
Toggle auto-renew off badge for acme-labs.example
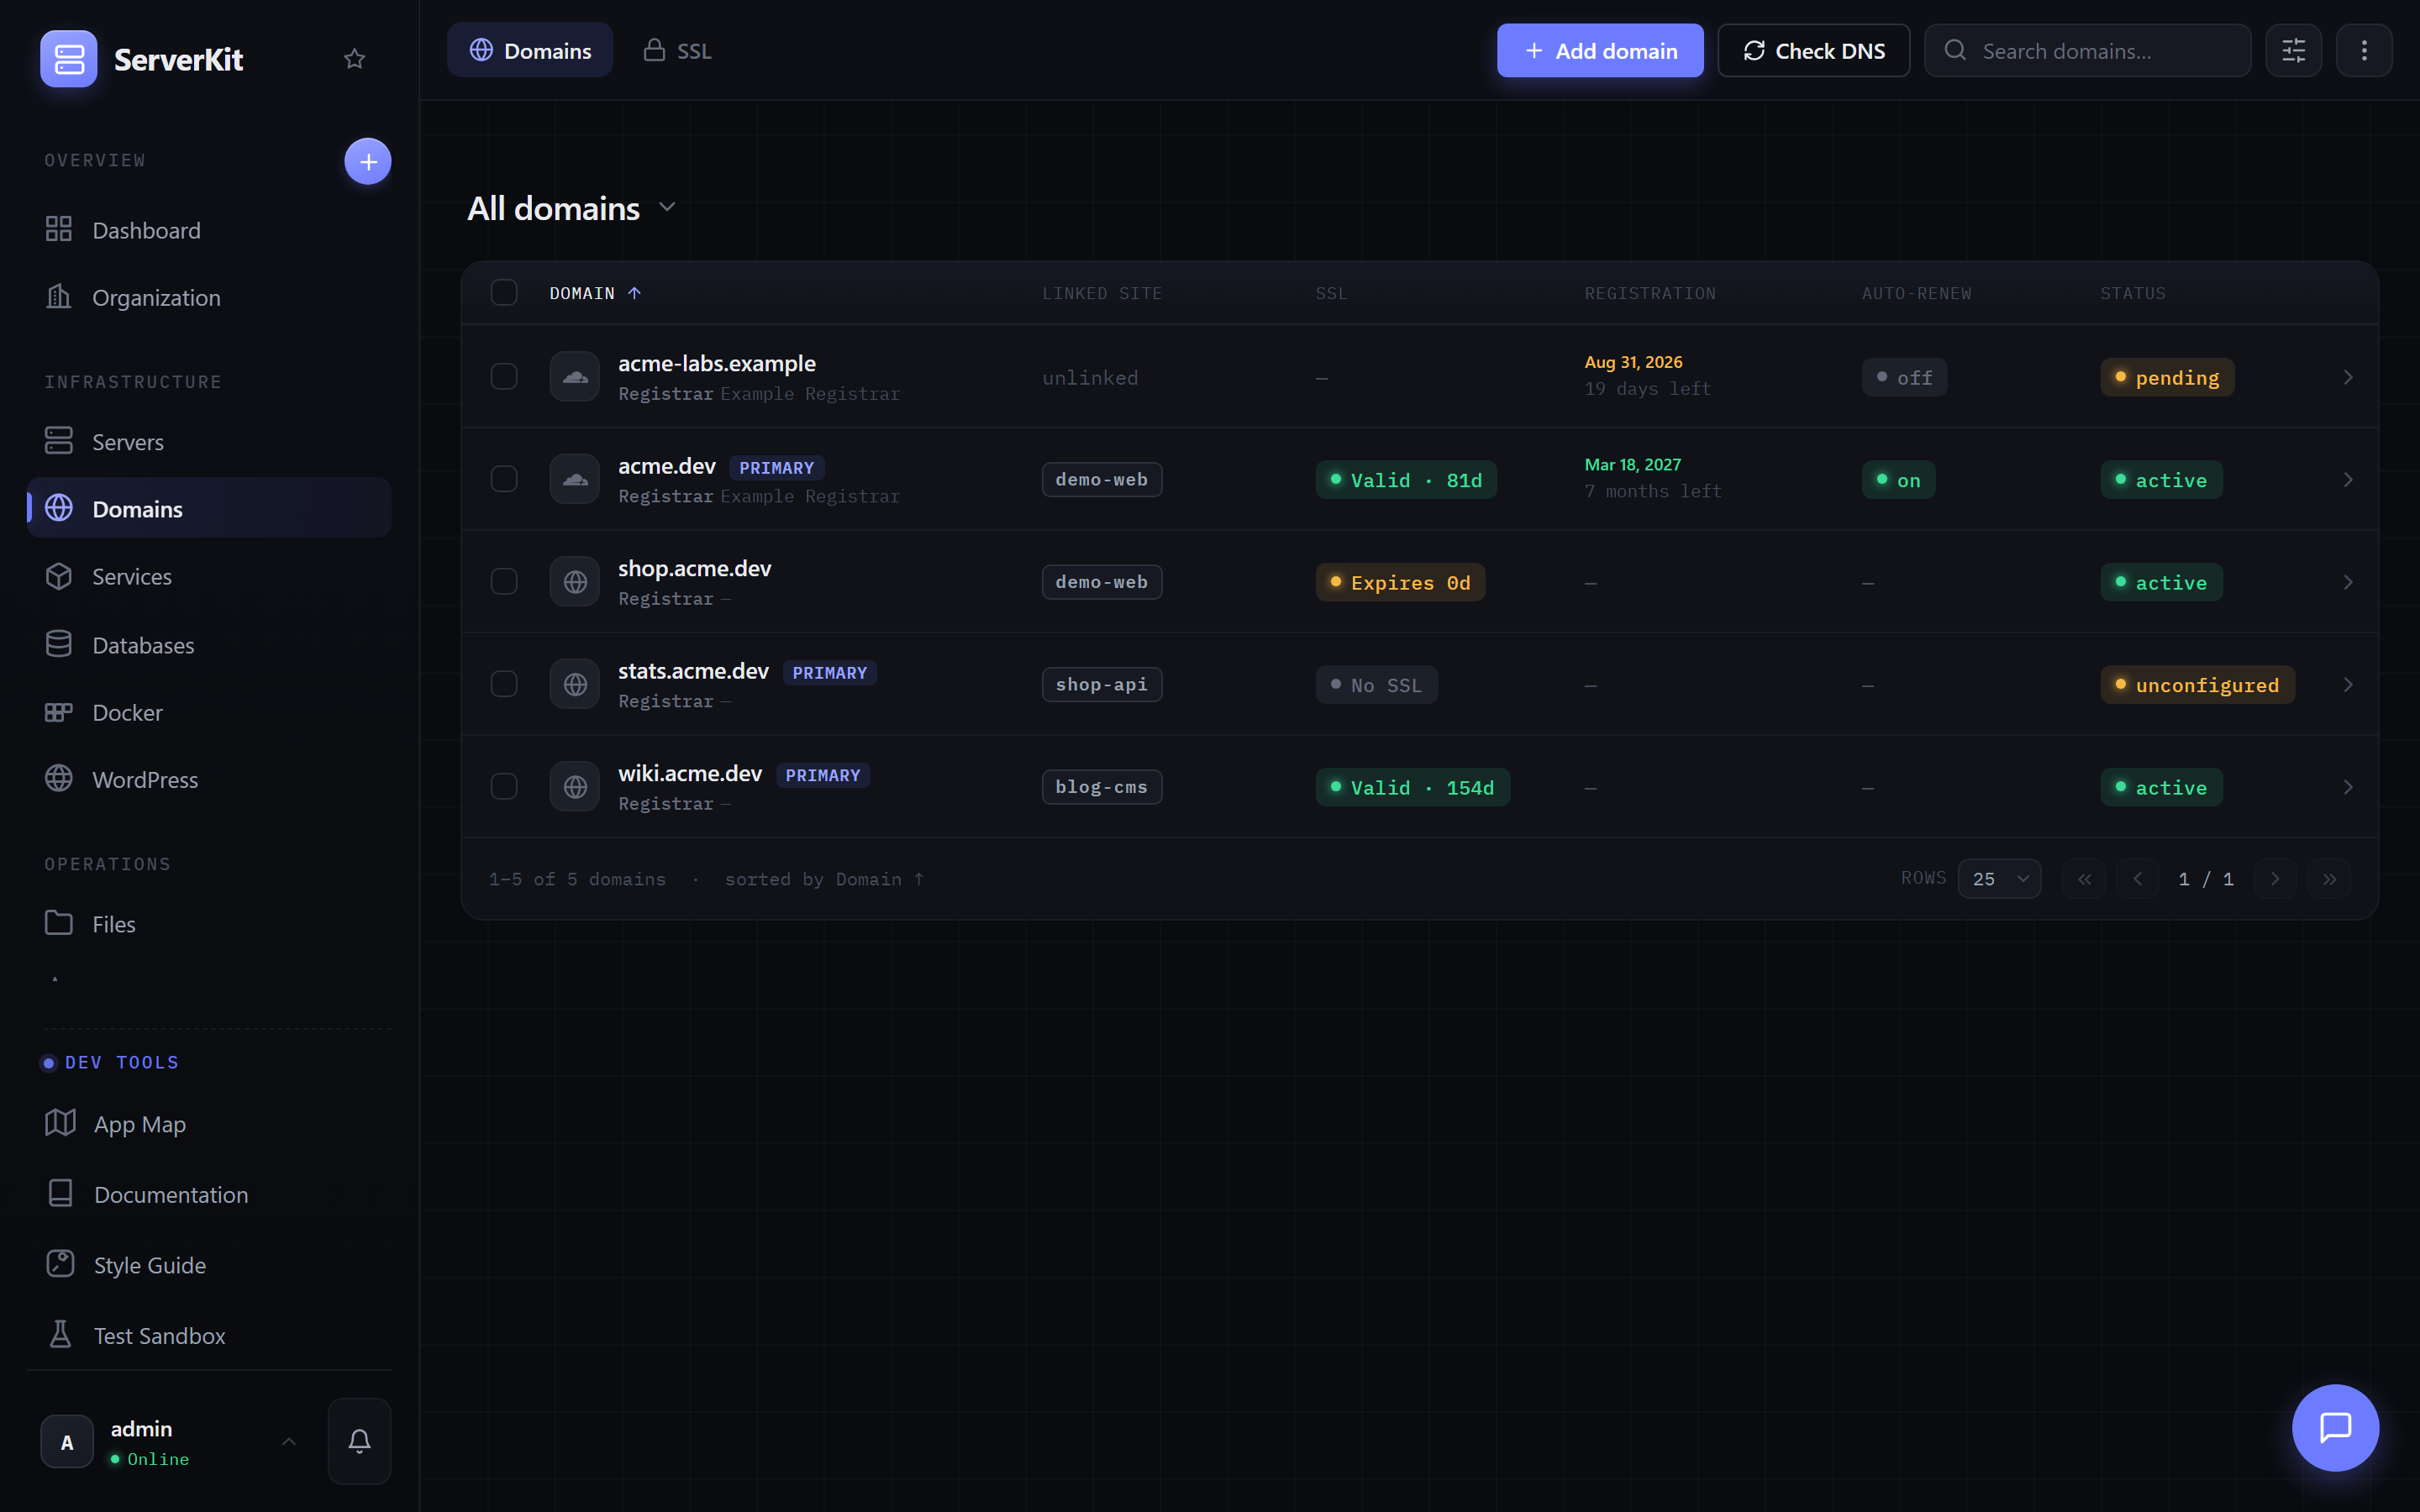pyautogui.click(x=1904, y=378)
